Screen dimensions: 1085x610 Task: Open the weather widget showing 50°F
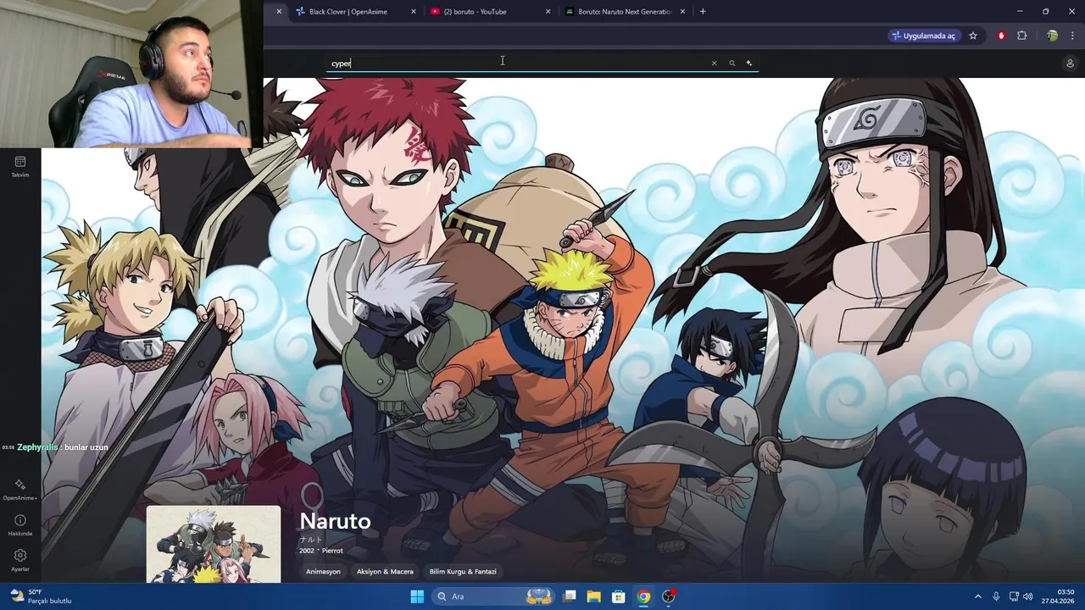[41, 596]
